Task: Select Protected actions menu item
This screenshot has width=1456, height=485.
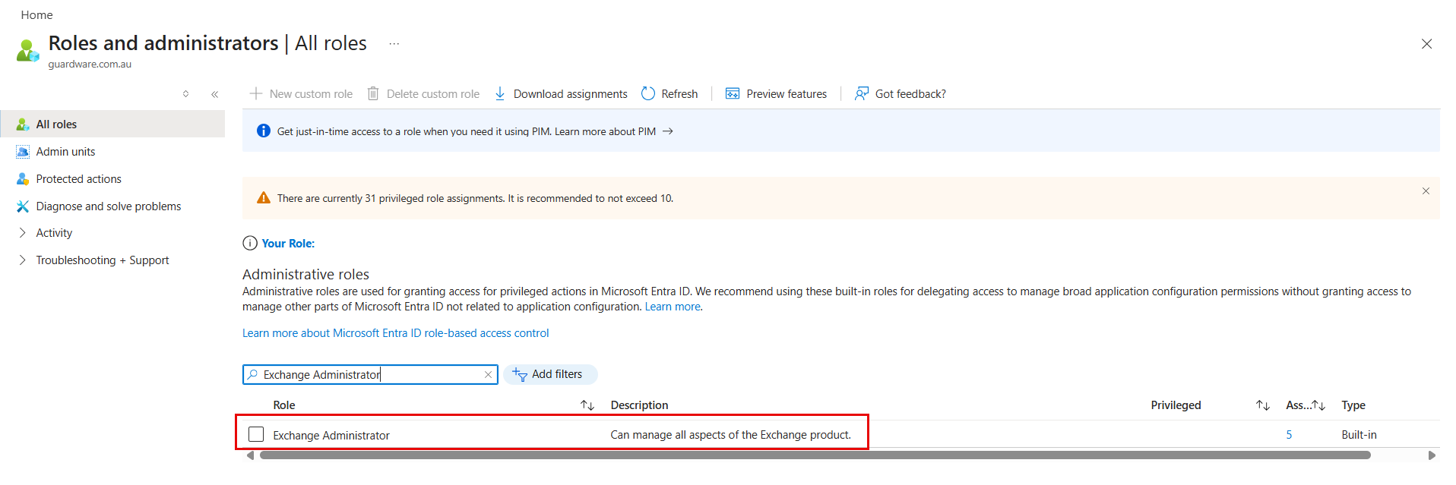Action: pos(78,179)
